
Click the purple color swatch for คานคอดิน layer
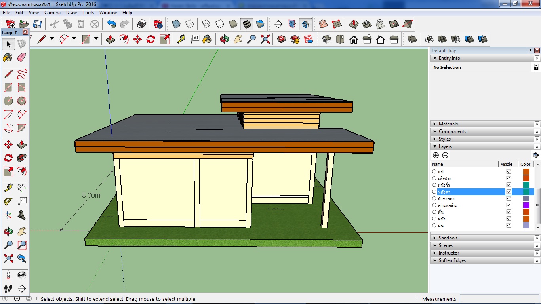526,205
